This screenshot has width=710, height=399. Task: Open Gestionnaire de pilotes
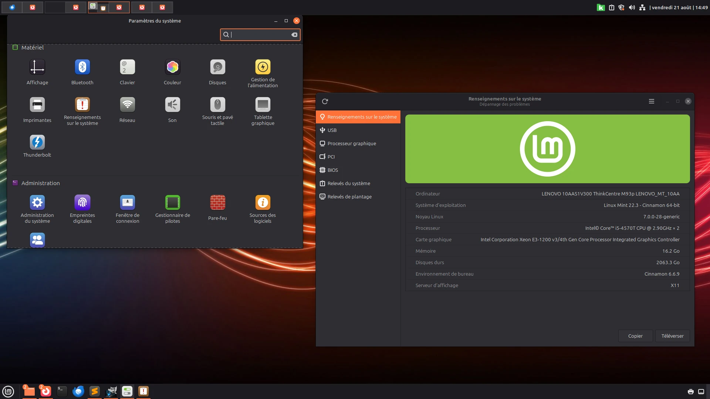coord(172,209)
